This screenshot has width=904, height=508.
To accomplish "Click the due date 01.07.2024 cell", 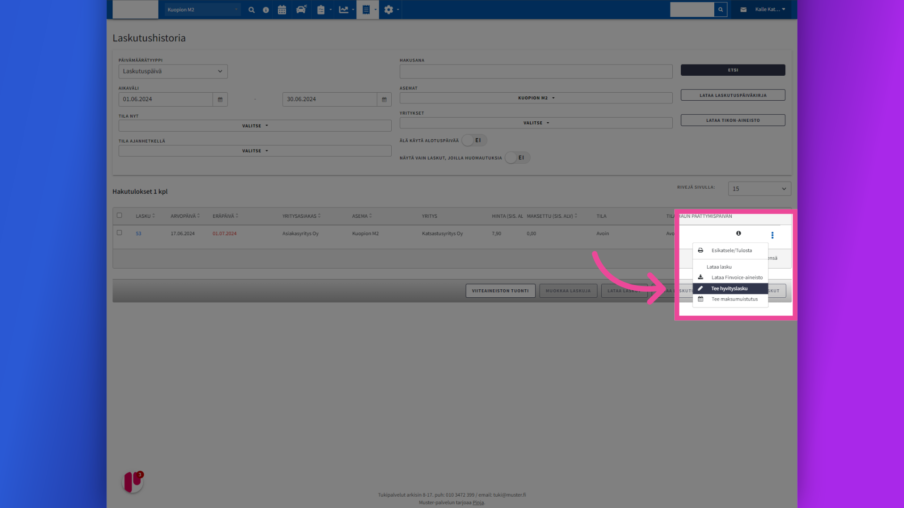I will click(x=225, y=233).
